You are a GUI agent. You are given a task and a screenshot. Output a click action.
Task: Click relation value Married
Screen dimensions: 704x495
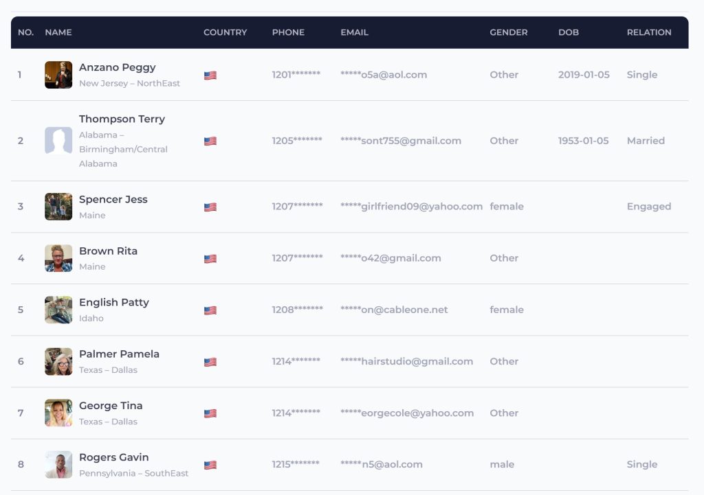click(646, 140)
